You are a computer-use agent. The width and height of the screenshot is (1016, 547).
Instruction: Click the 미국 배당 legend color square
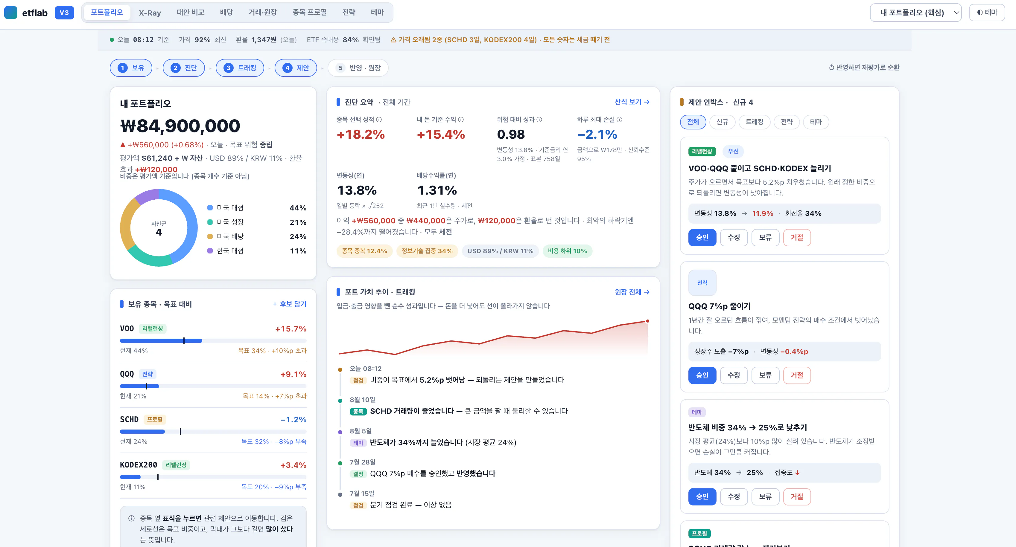[x=210, y=236]
